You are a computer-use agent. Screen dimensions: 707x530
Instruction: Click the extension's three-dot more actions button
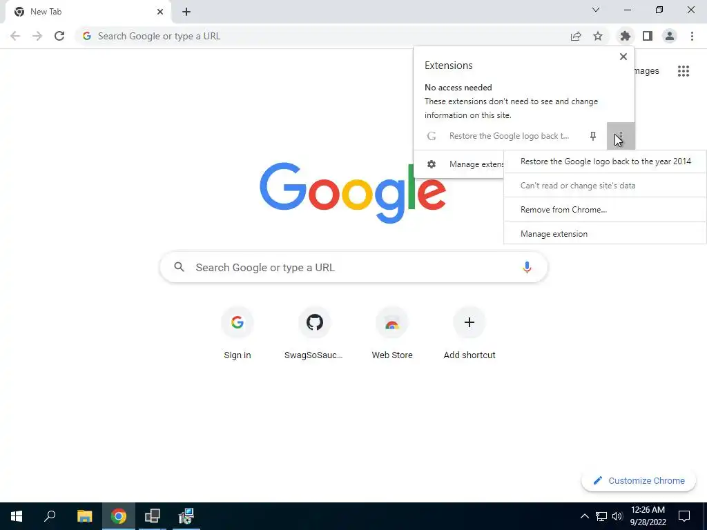click(x=621, y=136)
